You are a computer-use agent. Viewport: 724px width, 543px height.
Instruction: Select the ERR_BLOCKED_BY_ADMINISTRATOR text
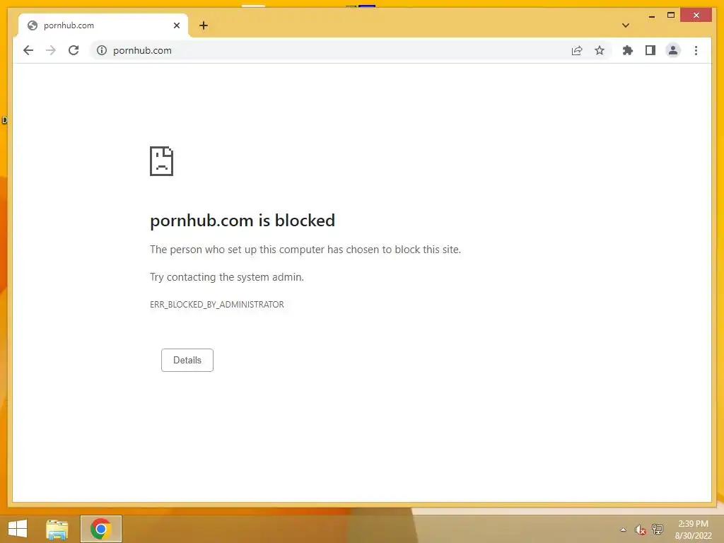click(x=216, y=305)
